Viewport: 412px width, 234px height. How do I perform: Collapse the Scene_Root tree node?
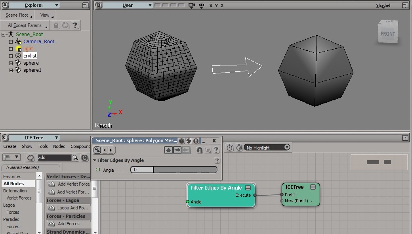[x=4, y=35]
